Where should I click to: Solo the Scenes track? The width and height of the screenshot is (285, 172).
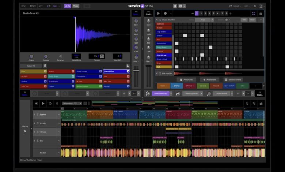(x=38, y=115)
